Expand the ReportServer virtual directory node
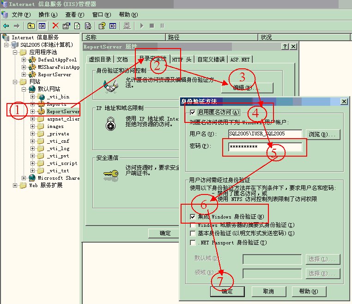 [32, 111]
